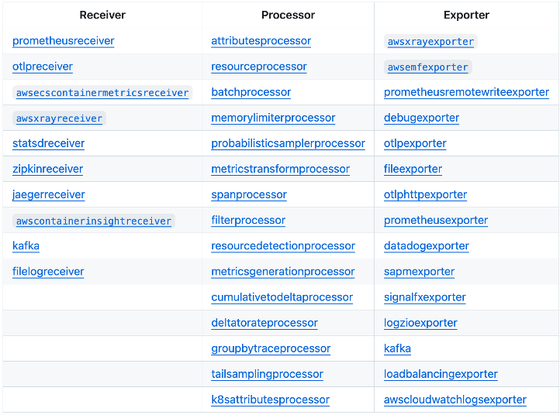
Task: Open the awsxrayexporter link
Action: click(x=430, y=42)
